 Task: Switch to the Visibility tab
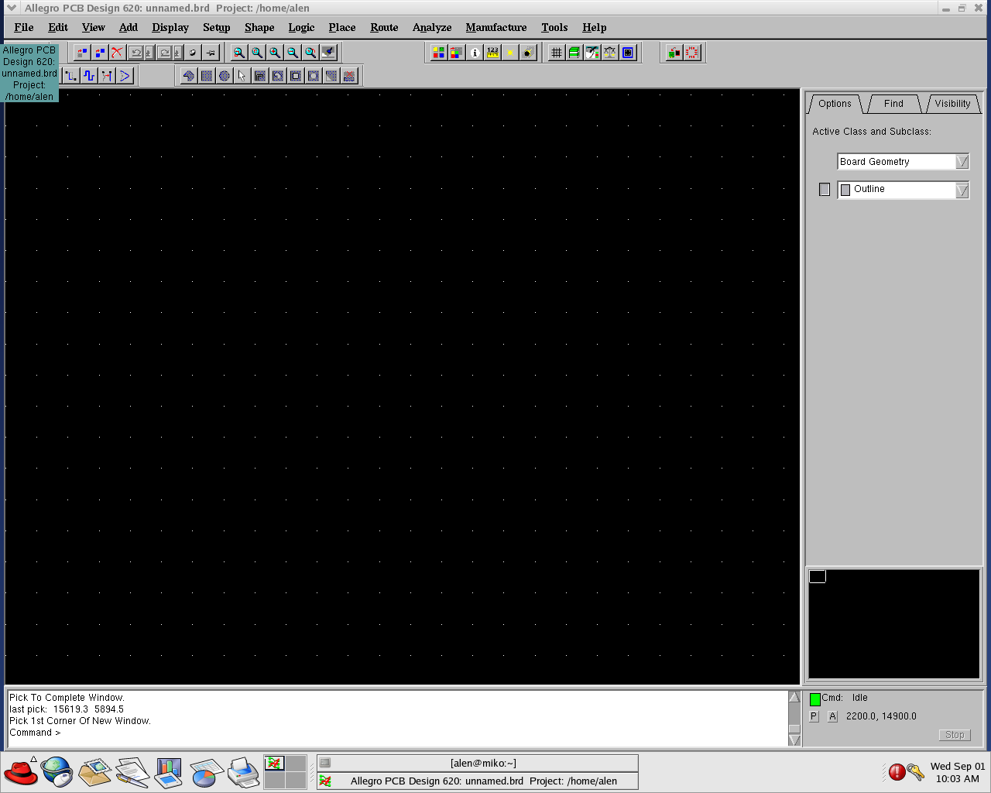pos(952,104)
